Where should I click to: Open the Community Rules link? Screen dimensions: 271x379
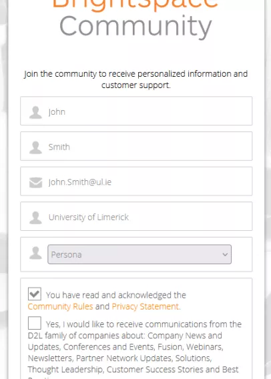click(x=61, y=306)
